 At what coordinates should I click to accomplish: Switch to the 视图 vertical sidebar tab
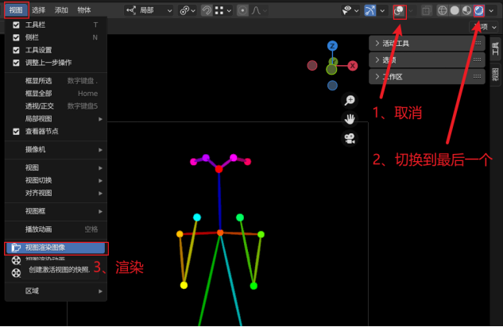tap(496, 74)
